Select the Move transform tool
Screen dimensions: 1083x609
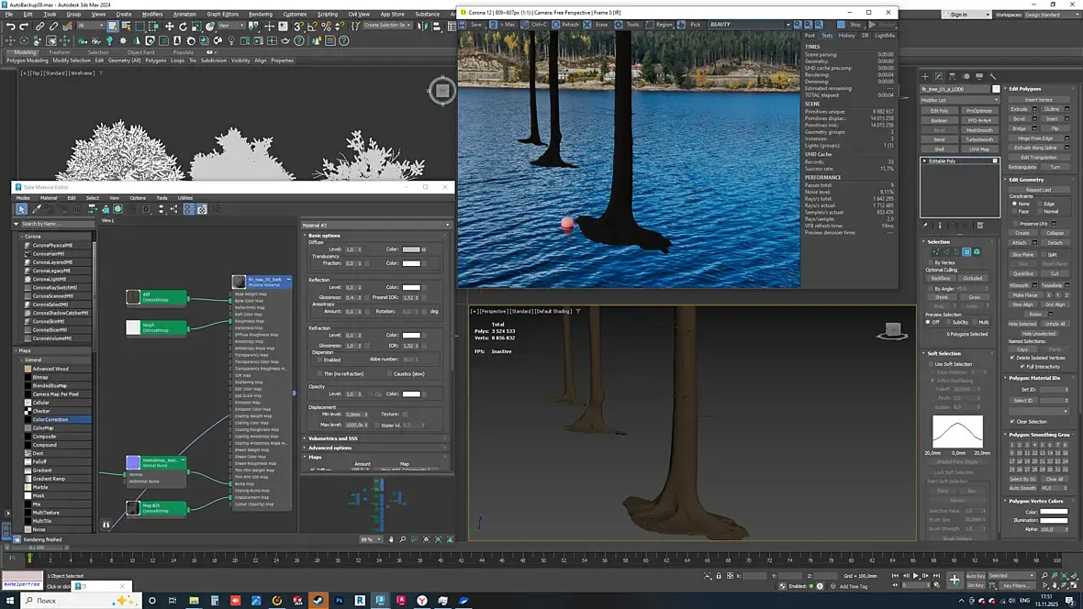(x=169, y=27)
